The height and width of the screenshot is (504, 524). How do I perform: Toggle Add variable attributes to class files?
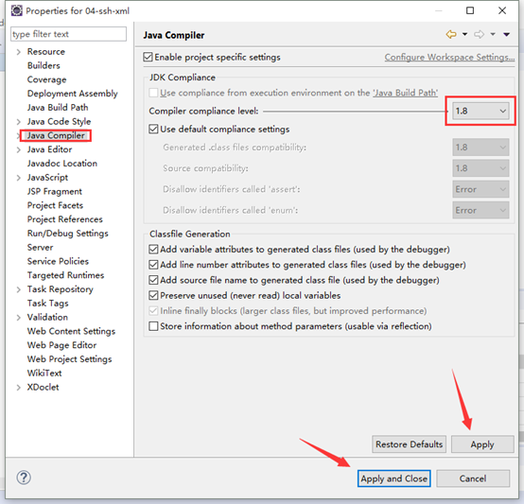pos(153,249)
